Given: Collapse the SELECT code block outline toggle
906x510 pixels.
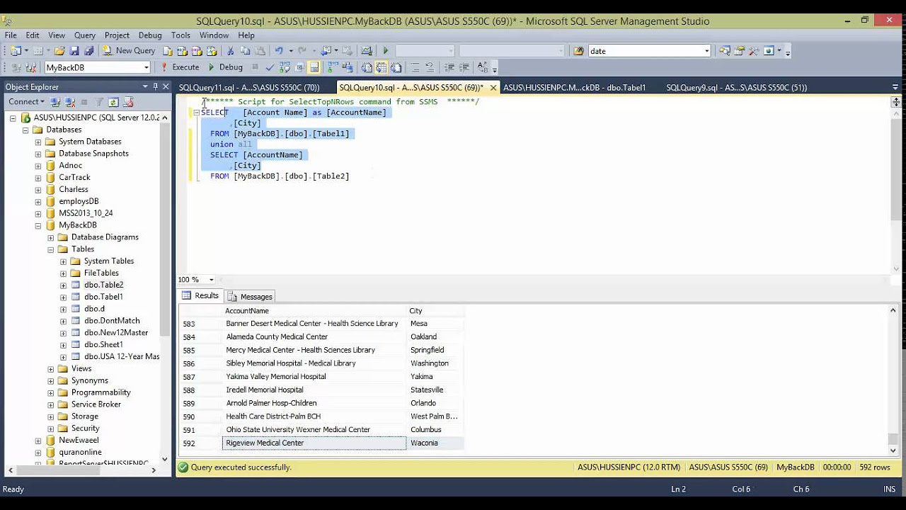Looking at the screenshot, I should coord(196,113).
